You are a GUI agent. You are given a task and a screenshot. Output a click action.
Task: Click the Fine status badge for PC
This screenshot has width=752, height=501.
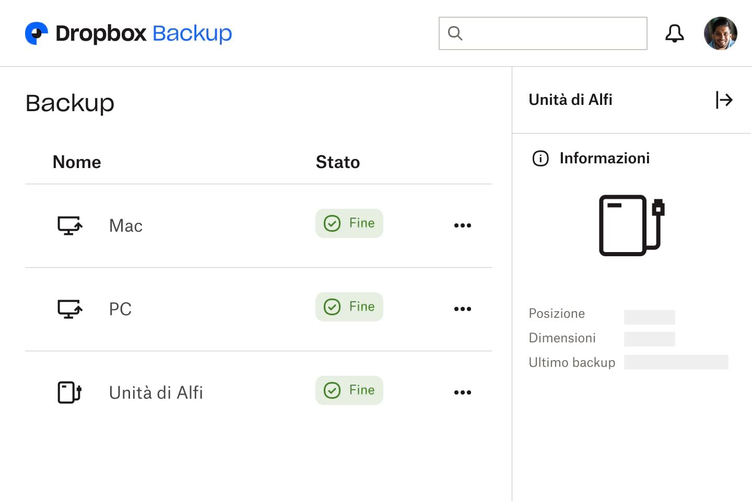[349, 307]
